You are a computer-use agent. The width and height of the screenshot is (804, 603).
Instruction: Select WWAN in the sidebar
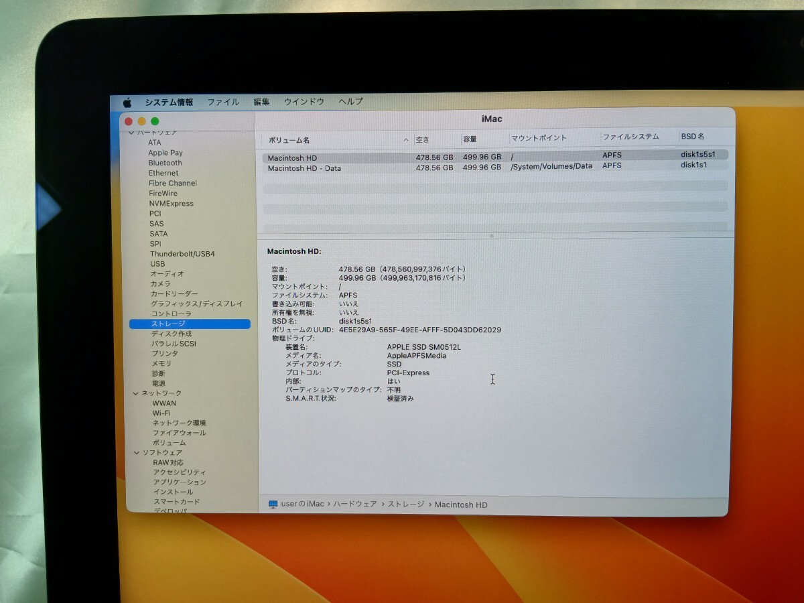click(x=164, y=403)
